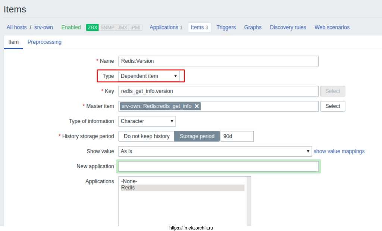Image resolution: width=382 pixels, height=231 pixels.
Task: Click the SNMP availability indicator
Action: [x=107, y=28]
